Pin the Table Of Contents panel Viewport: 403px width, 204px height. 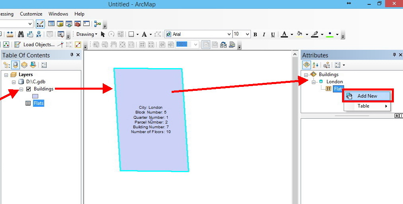(72, 55)
